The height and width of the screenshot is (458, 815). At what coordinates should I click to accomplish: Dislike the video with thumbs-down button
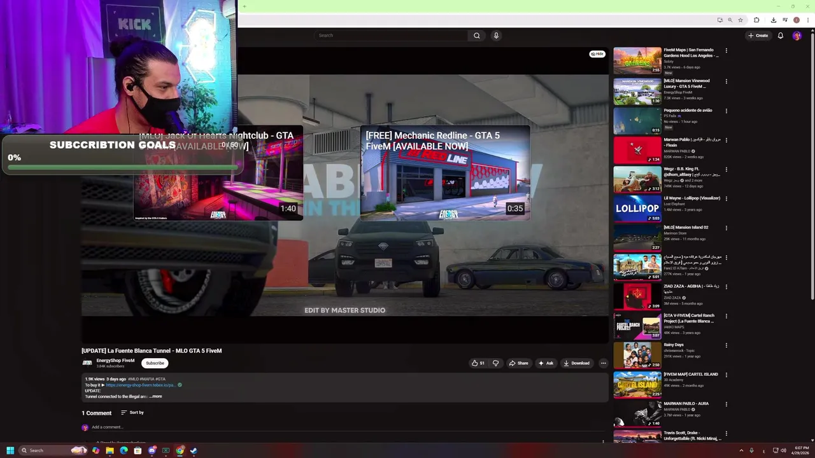pos(495,363)
